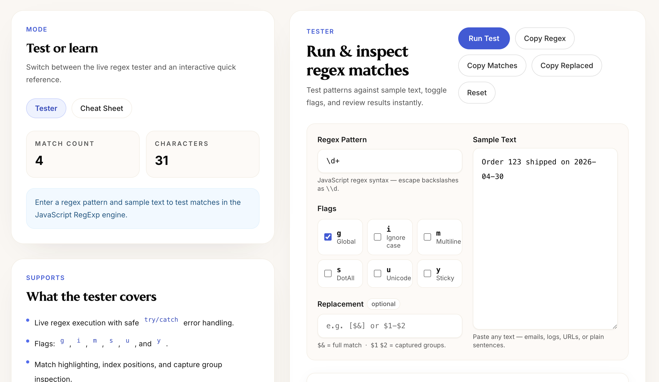The width and height of the screenshot is (659, 382).
Task: Uncheck the g Global flag
Action: [x=328, y=237]
